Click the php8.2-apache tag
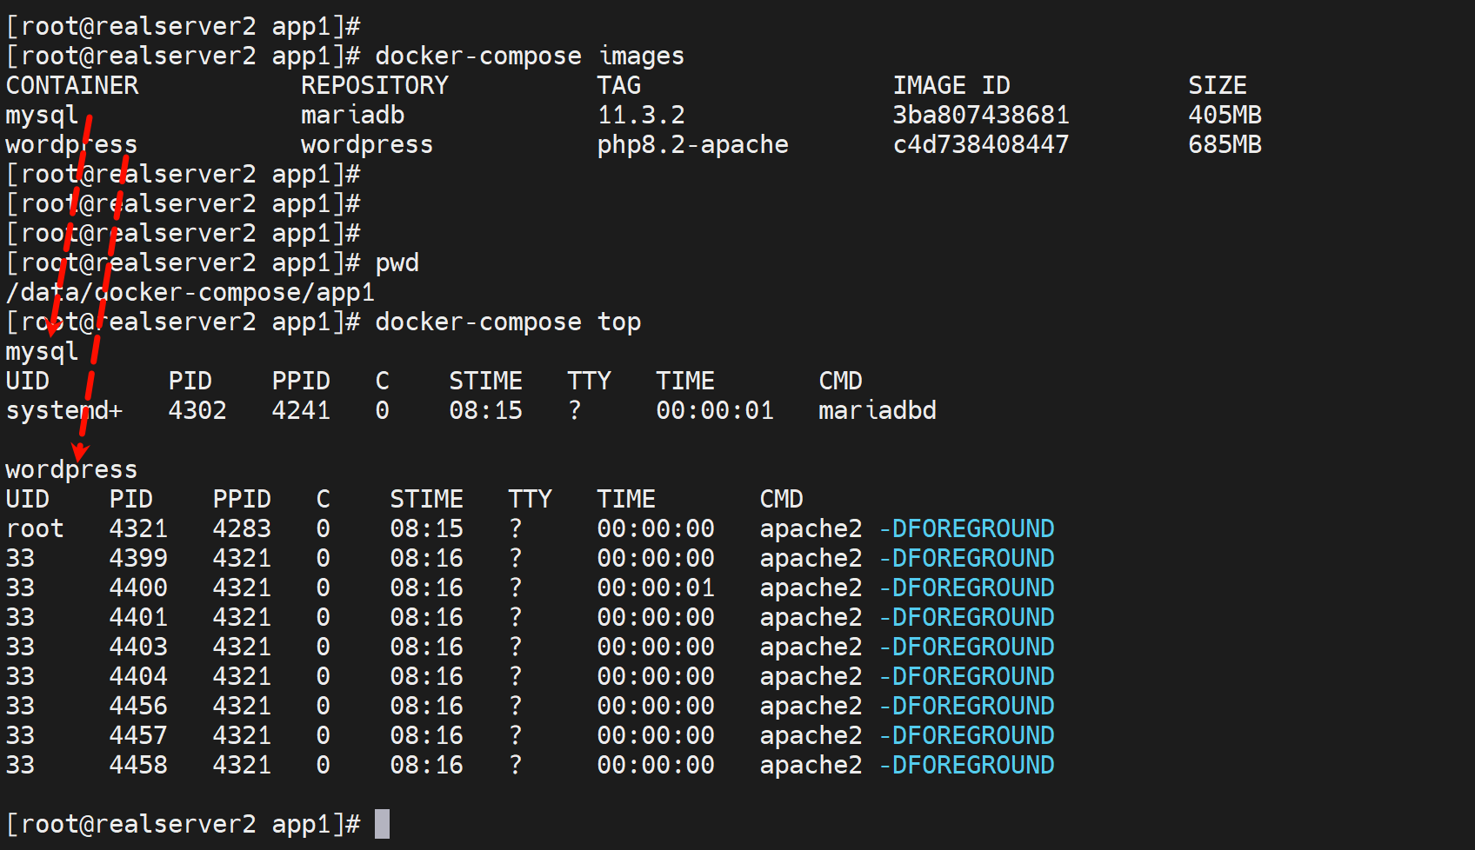 pyautogui.click(x=692, y=145)
